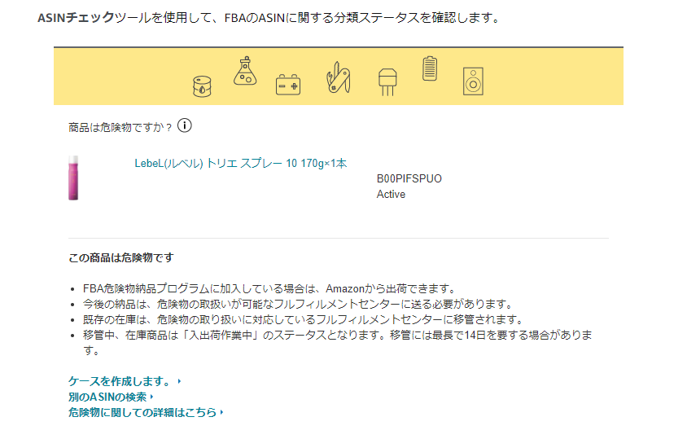The height and width of the screenshot is (439, 687).
Task: Click the 別のASINの検索 link
Action: coord(107,397)
